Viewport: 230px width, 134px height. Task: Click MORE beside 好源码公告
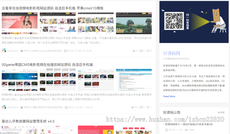click(221, 113)
